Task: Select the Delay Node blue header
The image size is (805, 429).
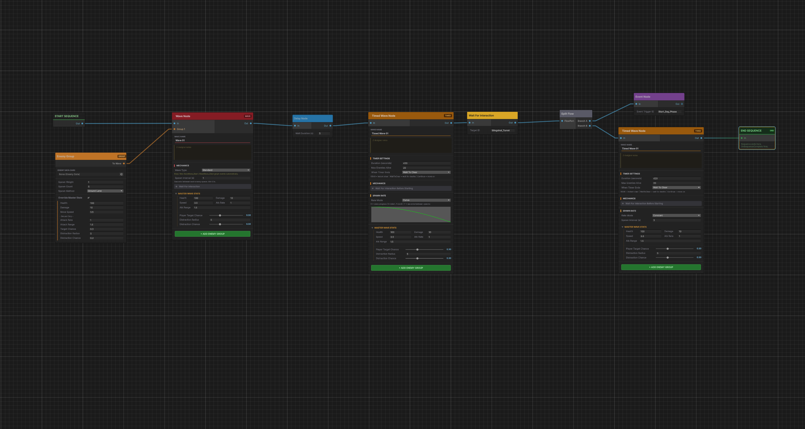Action: (x=312, y=118)
